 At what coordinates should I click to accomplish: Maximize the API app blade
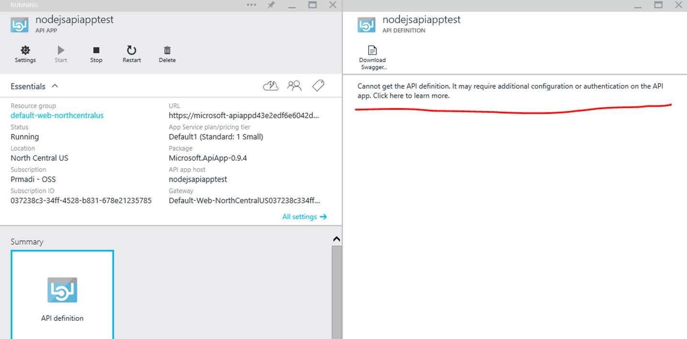pyautogui.click(x=312, y=5)
